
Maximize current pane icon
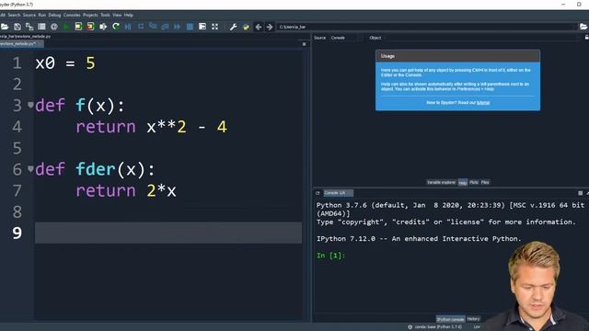pyautogui.click(x=202, y=27)
